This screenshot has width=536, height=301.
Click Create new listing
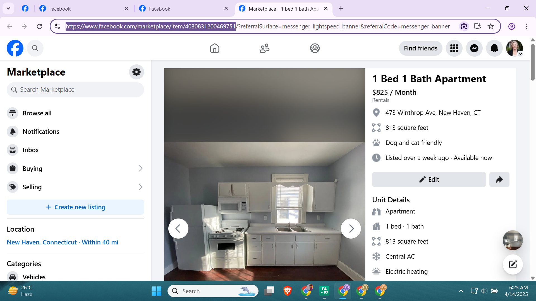tap(75, 207)
